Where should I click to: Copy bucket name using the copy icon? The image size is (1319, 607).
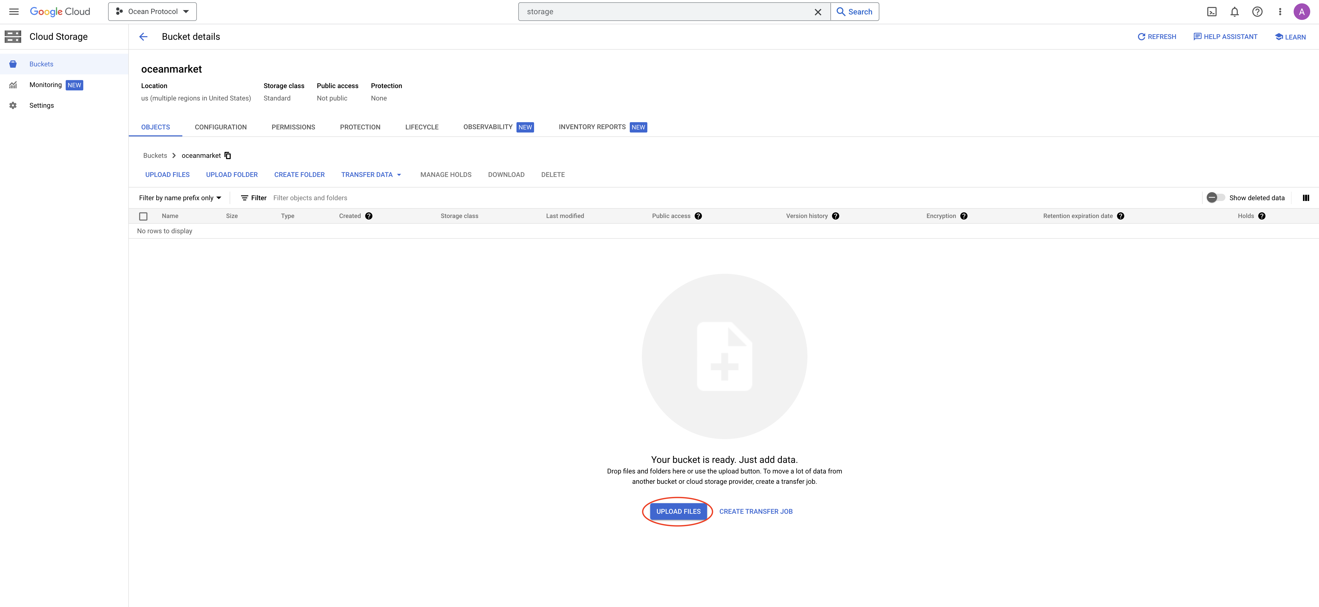(228, 155)
